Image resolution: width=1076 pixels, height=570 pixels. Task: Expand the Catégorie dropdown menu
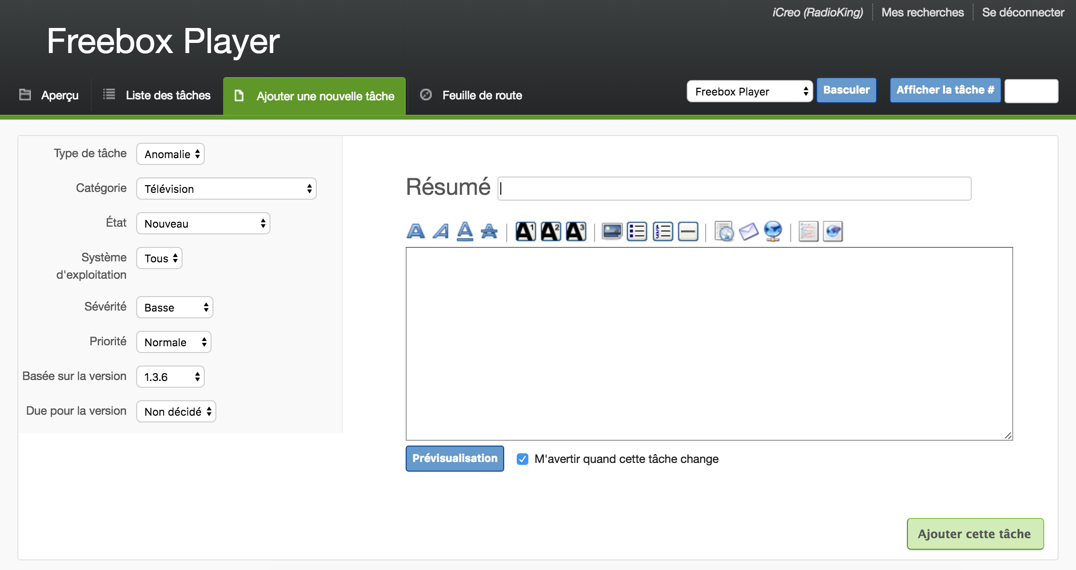point(225,189)
